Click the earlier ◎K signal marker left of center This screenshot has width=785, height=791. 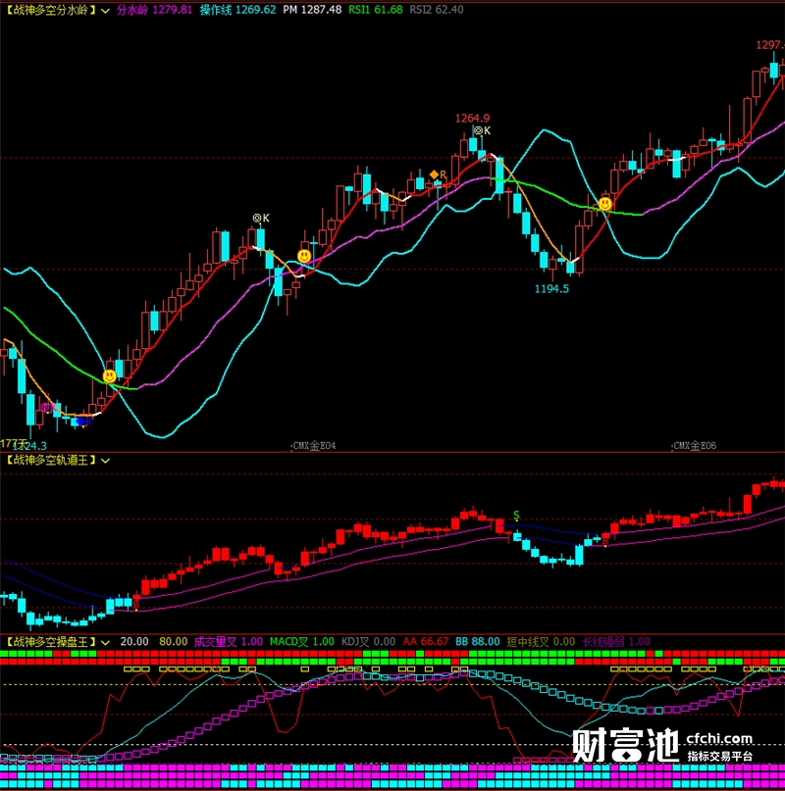(261, 218)
